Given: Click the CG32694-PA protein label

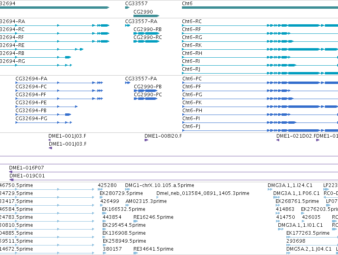Looking at the screenshot, I should (31, 79).
